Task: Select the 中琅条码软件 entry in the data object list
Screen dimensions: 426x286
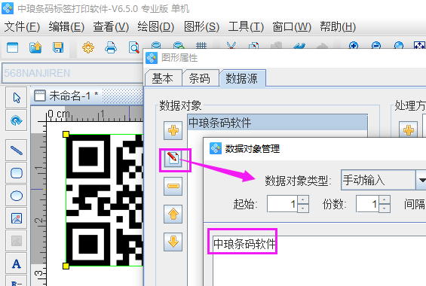Action: point(277,123)
